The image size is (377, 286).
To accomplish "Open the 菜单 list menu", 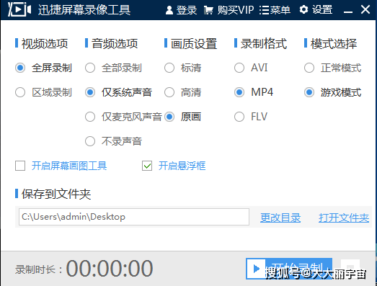I will 275,10.
